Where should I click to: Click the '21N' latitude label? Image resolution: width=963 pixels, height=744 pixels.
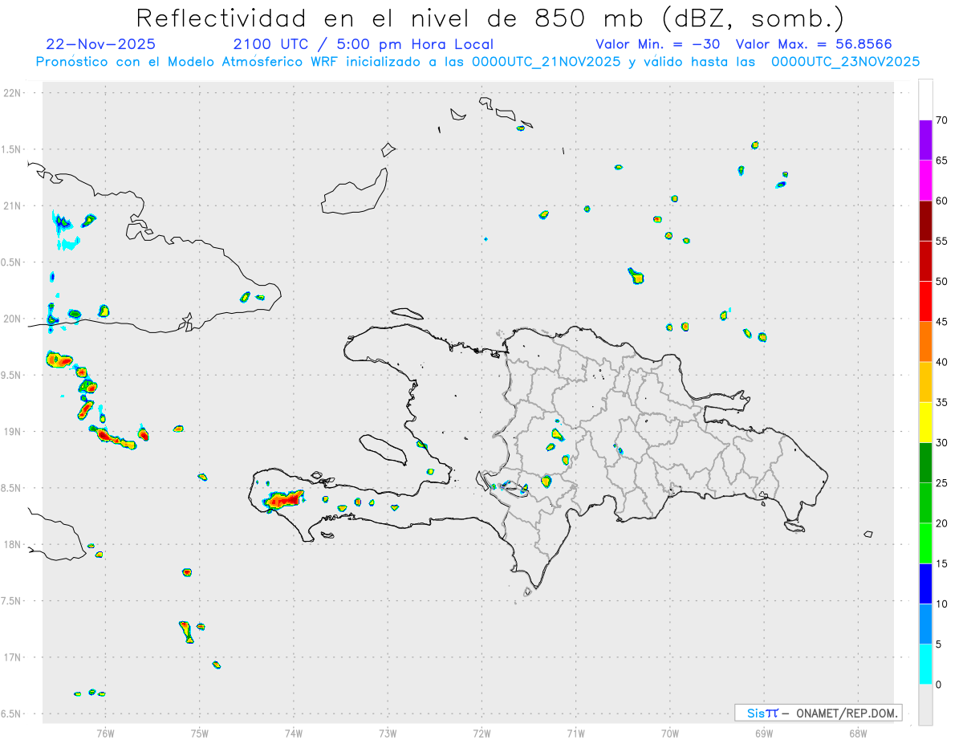[x=14, y=205]
